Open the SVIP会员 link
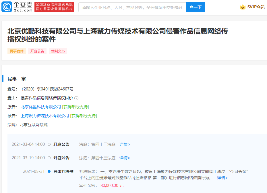The width and height of the screenshot is (267, 193). (256, 7)
